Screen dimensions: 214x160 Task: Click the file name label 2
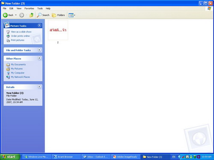click(58, 42)
